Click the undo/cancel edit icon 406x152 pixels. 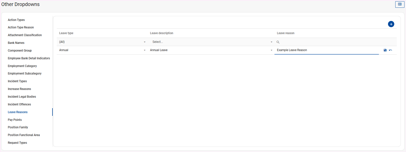391,50
